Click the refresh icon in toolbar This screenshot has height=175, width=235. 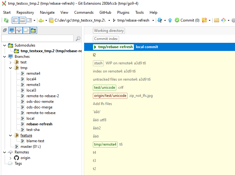(x=6, y=20)
